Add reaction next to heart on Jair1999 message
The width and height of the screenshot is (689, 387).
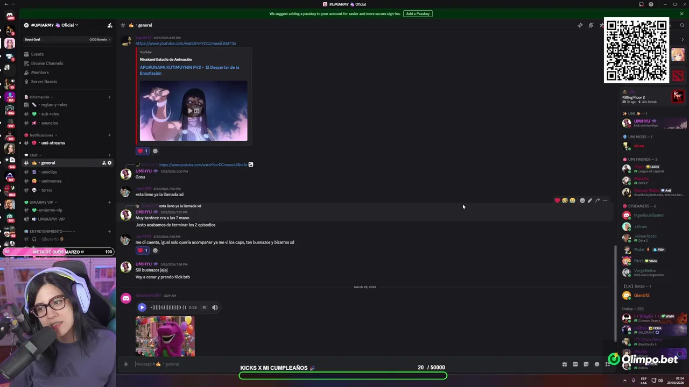pos(155,250)
